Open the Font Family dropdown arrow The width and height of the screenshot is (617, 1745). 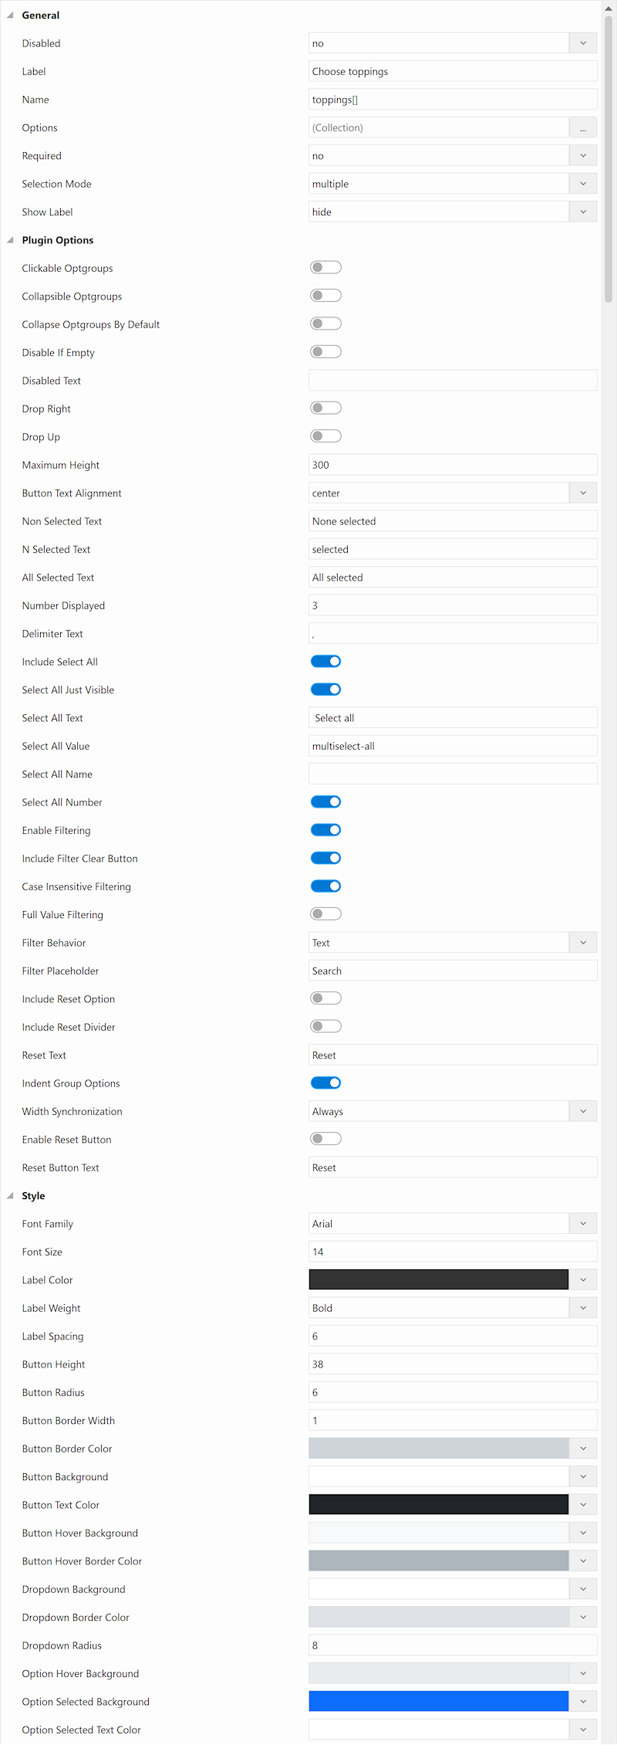583,1224
